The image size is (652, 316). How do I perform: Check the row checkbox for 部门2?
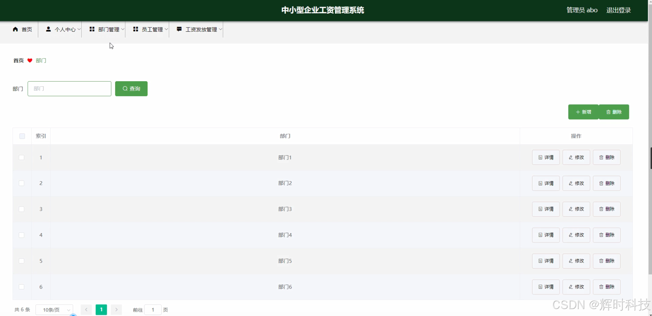(x=21, y=183)
